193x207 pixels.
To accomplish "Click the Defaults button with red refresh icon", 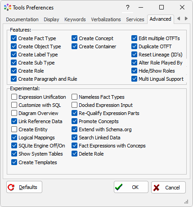I will [x=24, y=187].
